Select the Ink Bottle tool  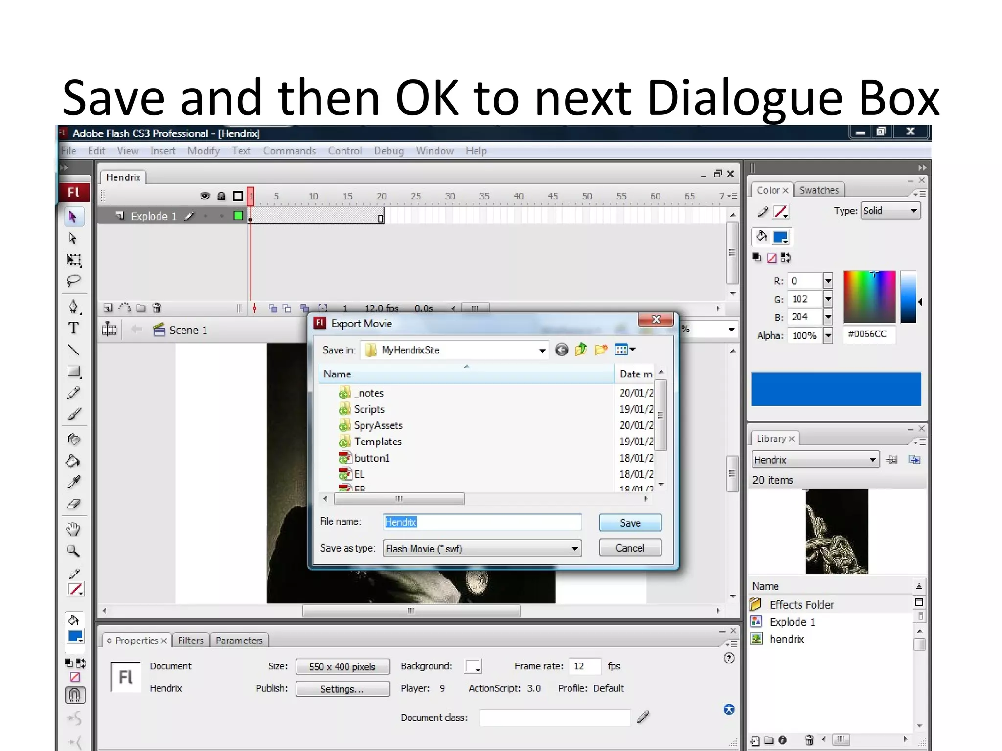[73, 440]
